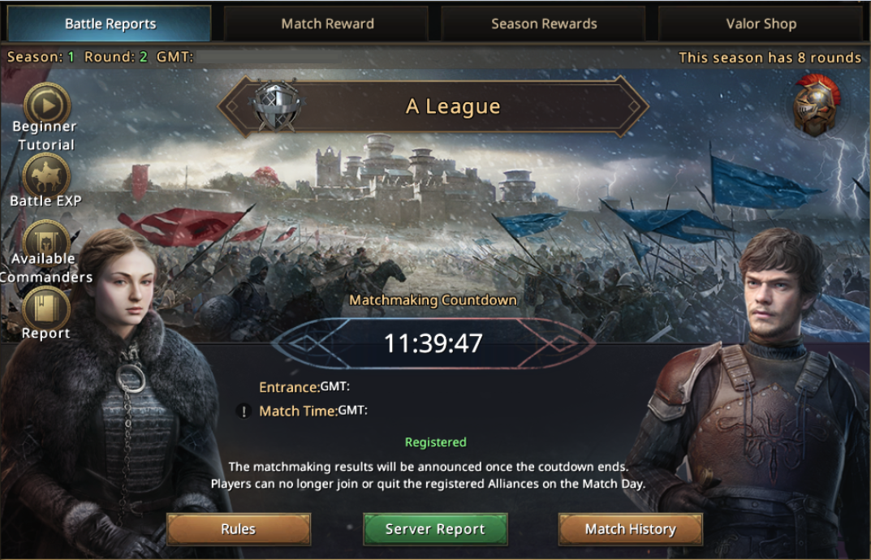Open the Server Report button
871x560 pixels.
pos(435,529)
